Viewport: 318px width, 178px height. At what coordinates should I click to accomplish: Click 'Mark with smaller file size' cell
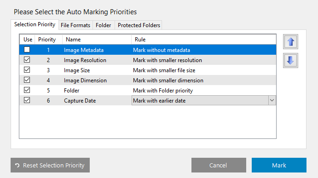tap(203, 70)
